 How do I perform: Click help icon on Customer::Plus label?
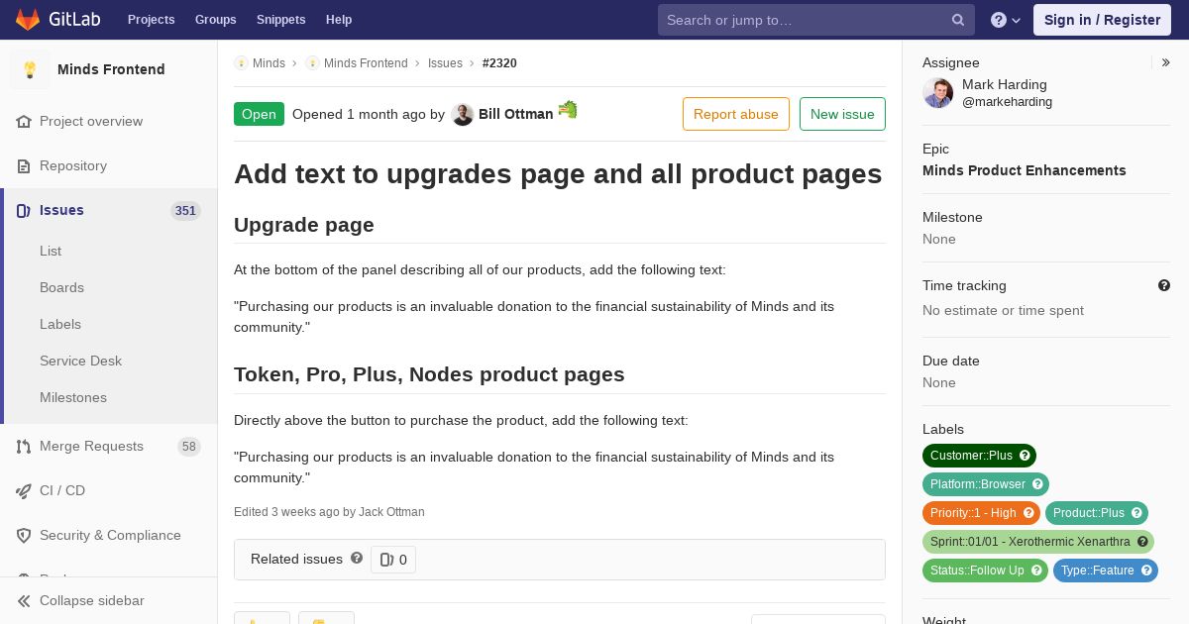point(1026,456)
